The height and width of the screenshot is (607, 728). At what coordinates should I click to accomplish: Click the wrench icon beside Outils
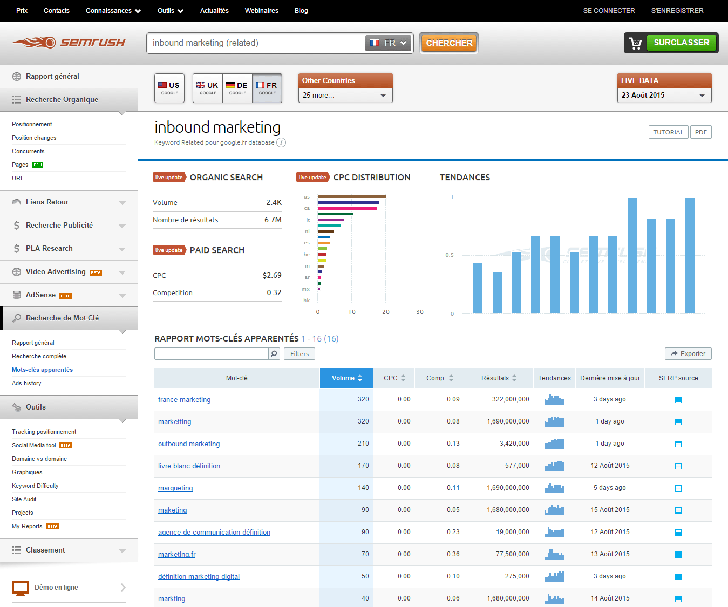tap(17, 407)
